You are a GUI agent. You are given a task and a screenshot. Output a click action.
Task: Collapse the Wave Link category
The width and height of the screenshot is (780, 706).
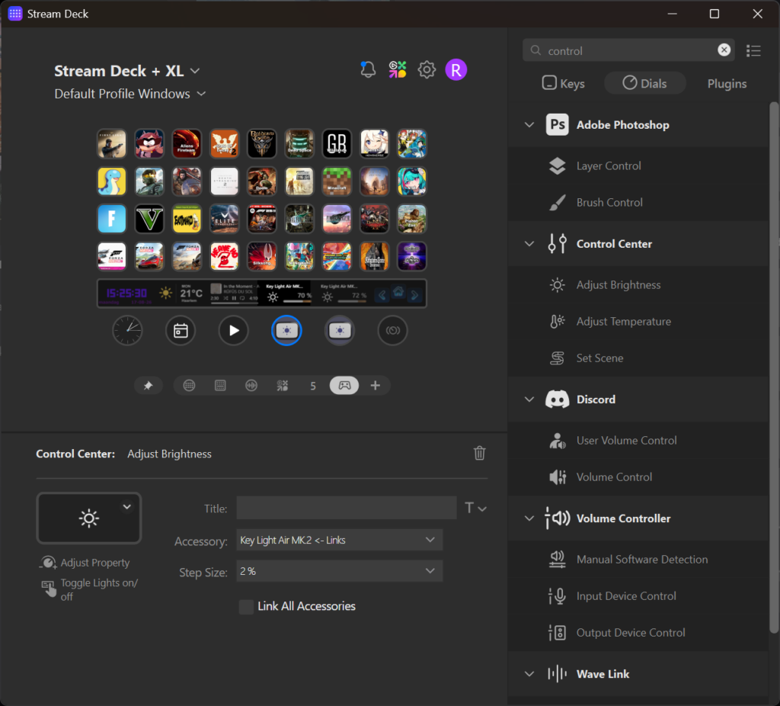[529, 674]
